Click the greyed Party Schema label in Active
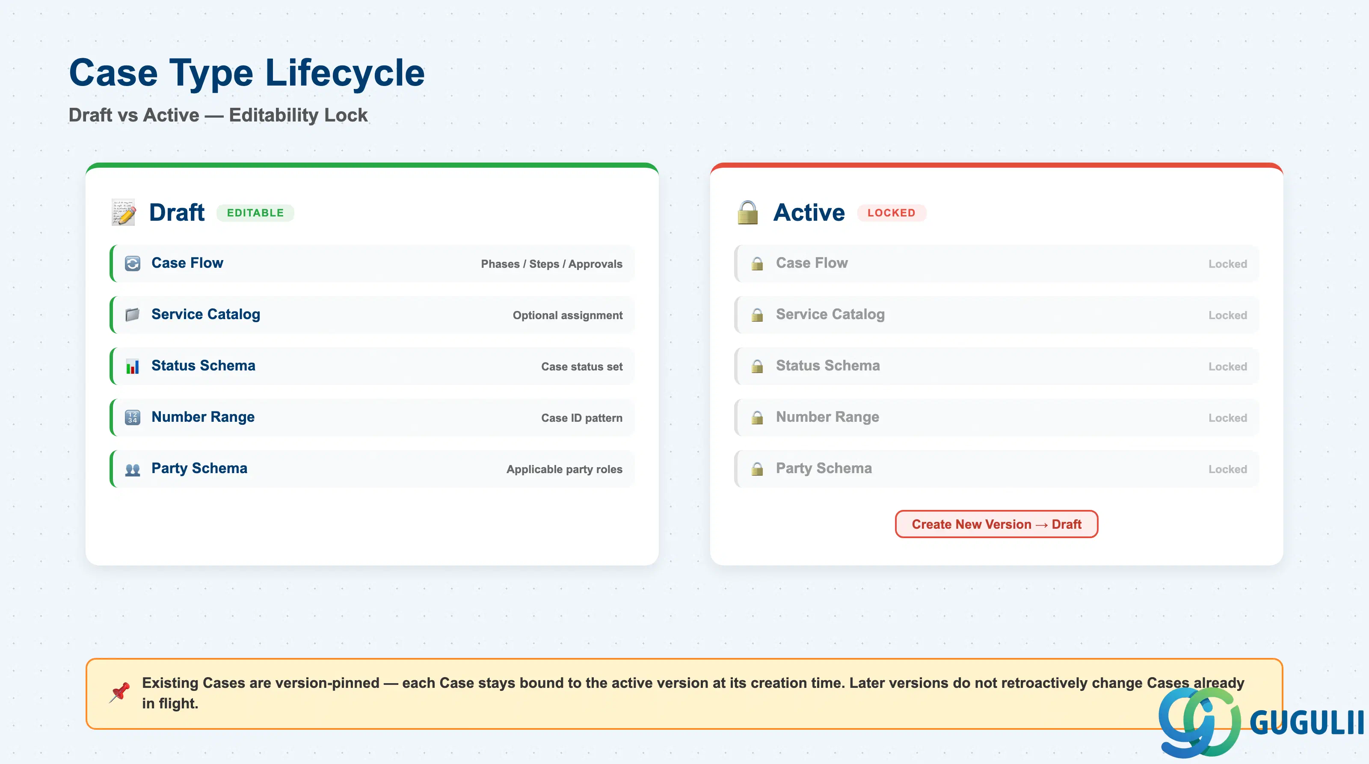 tap(824, 468)
